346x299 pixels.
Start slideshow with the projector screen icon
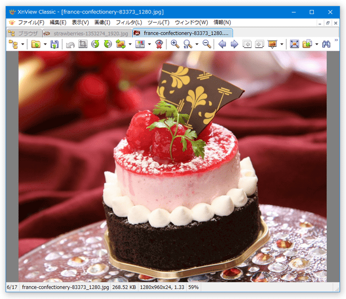pyautogui.click(x=272, y=44)
